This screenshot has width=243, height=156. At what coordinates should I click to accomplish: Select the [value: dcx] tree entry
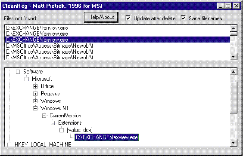[80, 130]
